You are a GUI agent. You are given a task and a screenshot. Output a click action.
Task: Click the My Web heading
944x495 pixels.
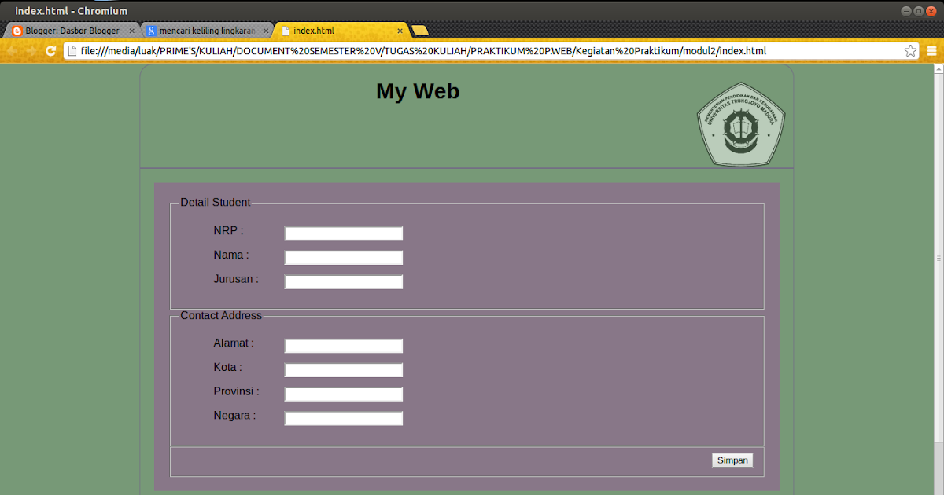(x=418, y=91)
